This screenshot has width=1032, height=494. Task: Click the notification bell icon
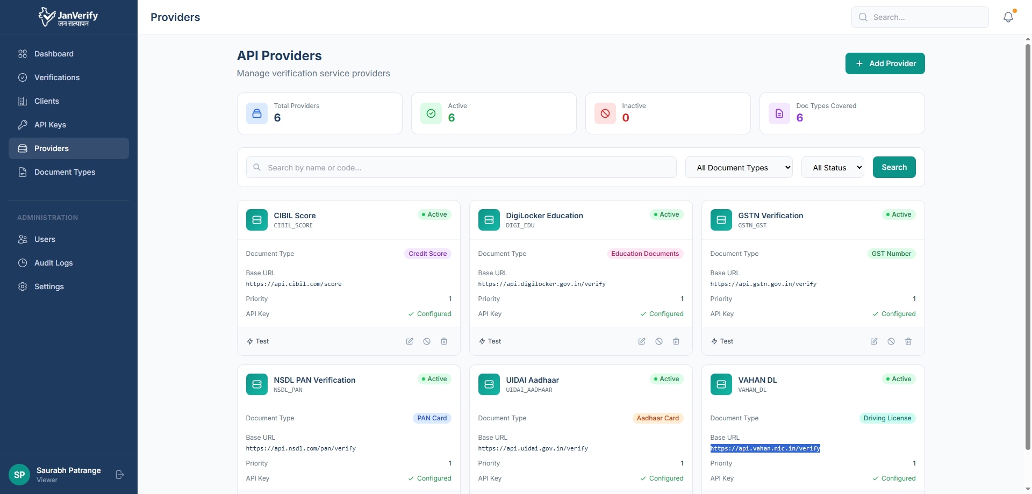click(1008, 17)
